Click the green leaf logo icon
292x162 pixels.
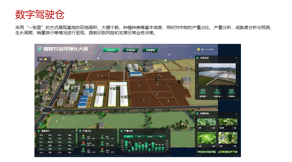tap(40, 49)
